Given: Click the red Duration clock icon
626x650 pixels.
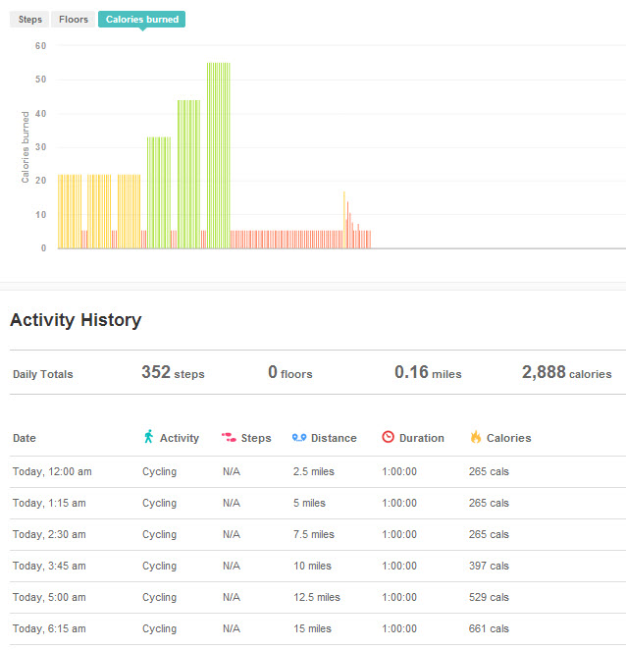Looking at the screenshot, I should pos(389,437).
